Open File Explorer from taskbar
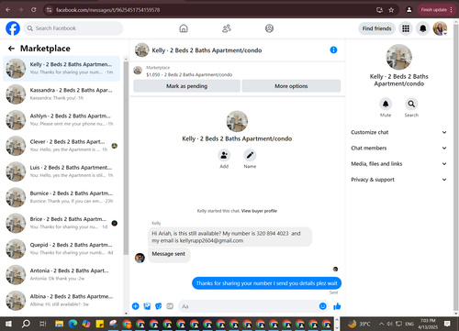459x331 pixels. [60, 324]
